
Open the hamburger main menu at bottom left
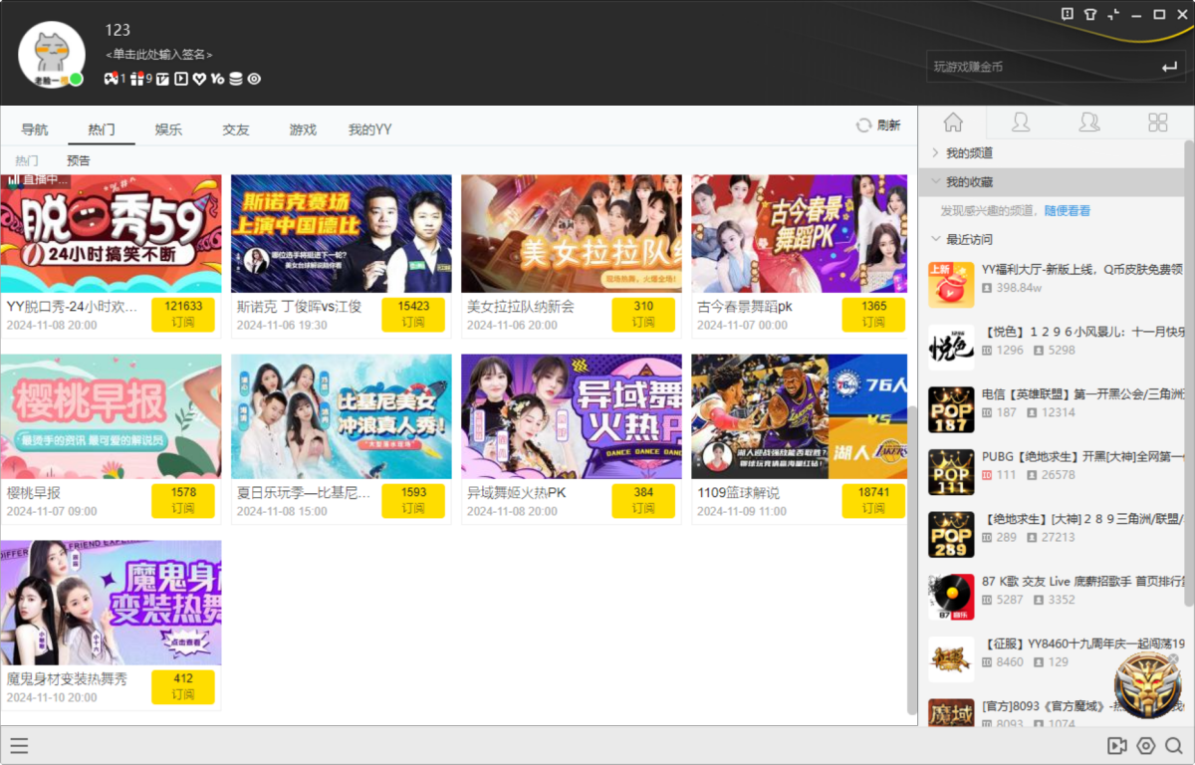19,746
